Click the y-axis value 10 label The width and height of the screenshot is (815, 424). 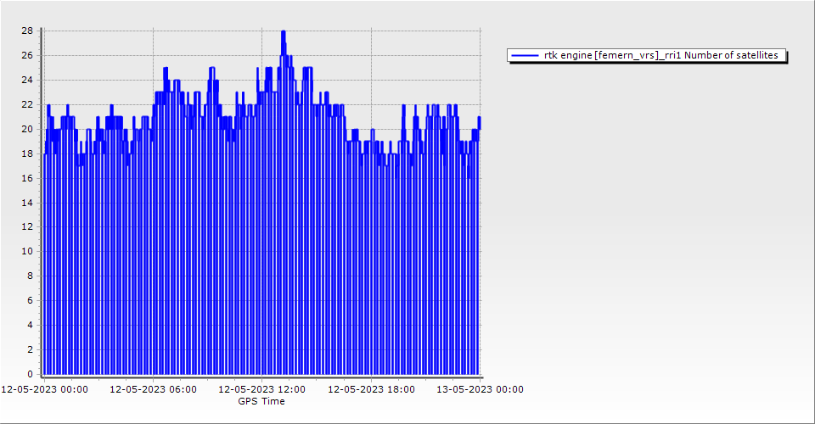click(x=27, y=252)
